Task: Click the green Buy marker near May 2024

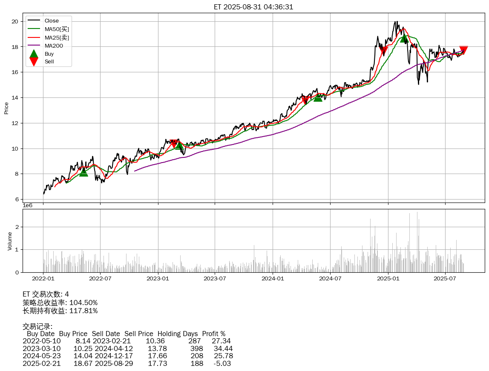Action: point(318,97)
